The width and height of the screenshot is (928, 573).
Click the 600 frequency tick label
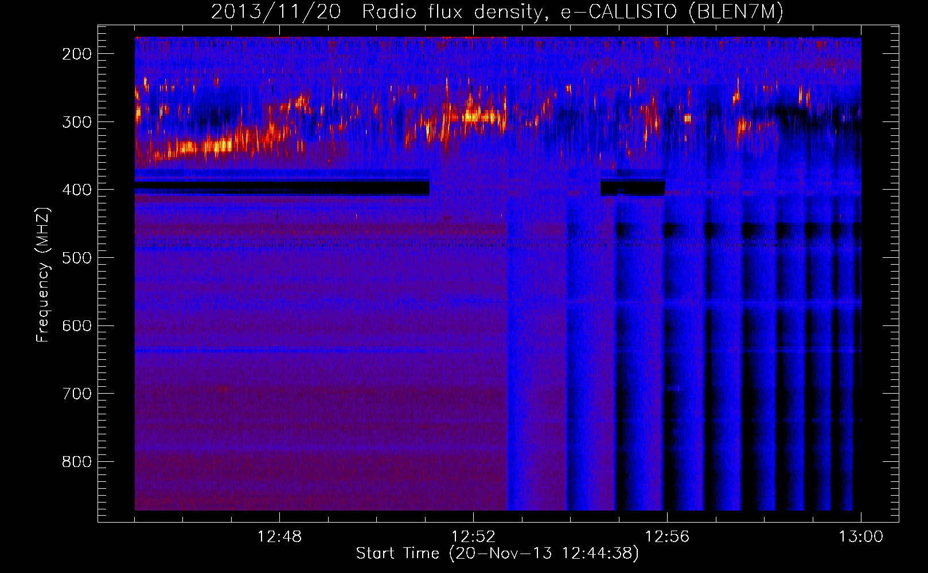pyautogui.click(x=76, y=326)
